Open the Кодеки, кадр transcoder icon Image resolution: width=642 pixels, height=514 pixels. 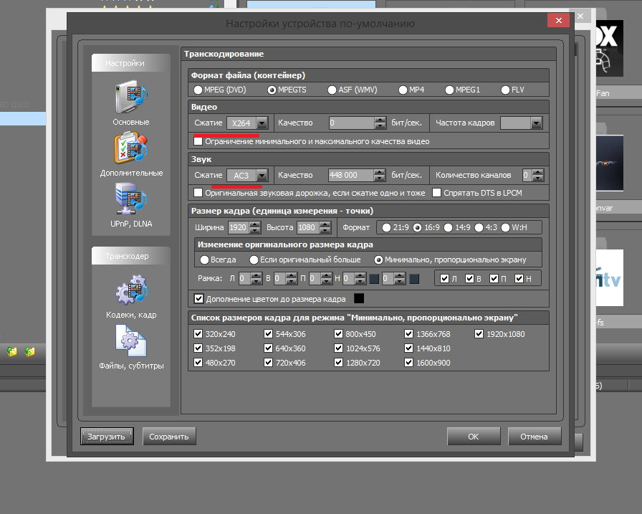click(x=130, y=291)
